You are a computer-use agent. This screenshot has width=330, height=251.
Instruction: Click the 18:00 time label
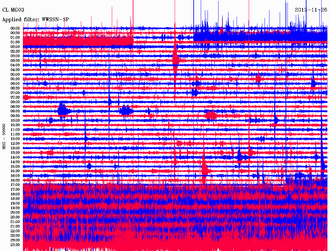(15, 194)
